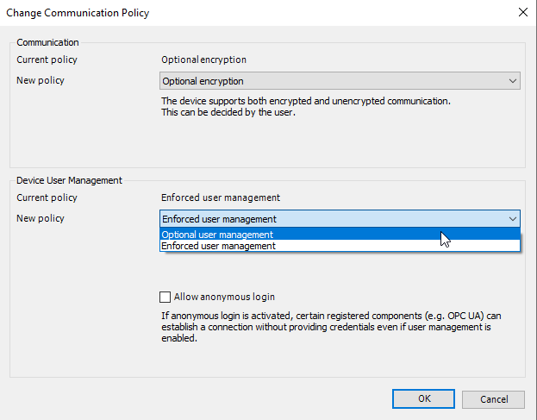
Task: Collapse the user management dropdown using its chevron
Action: point(513,219)
